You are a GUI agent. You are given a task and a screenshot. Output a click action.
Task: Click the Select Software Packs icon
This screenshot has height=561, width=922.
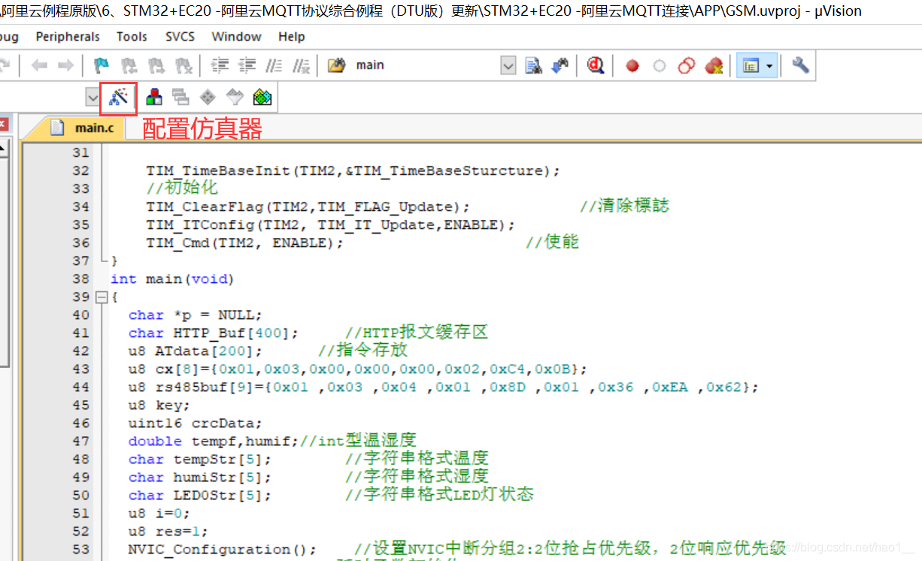tap(235, 97)
